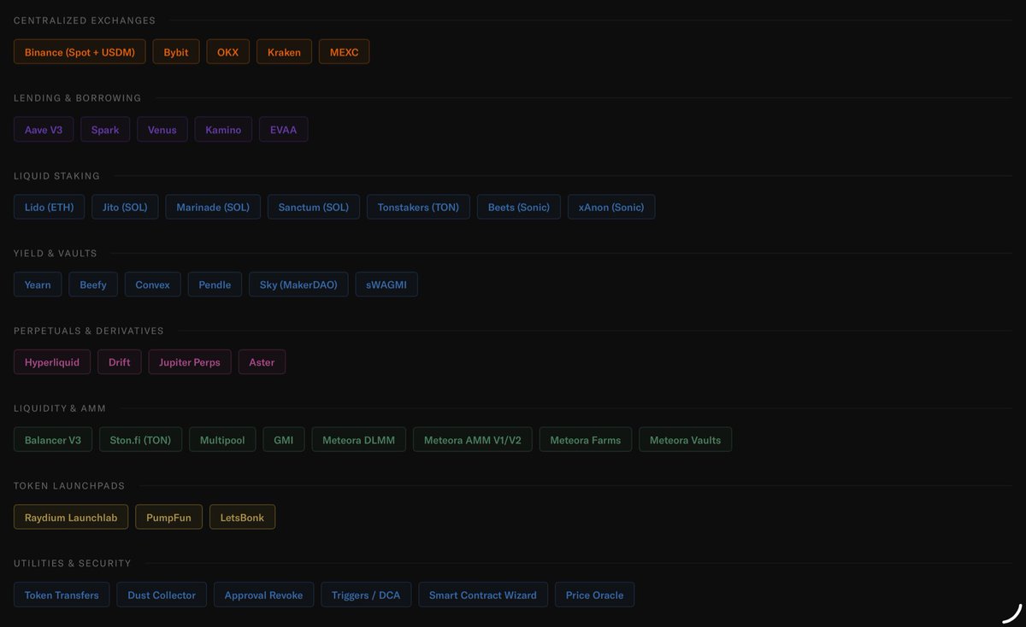Click the Lending & Borrowing heading
The width and height of the screenshot is (1026, 627).
78,98
